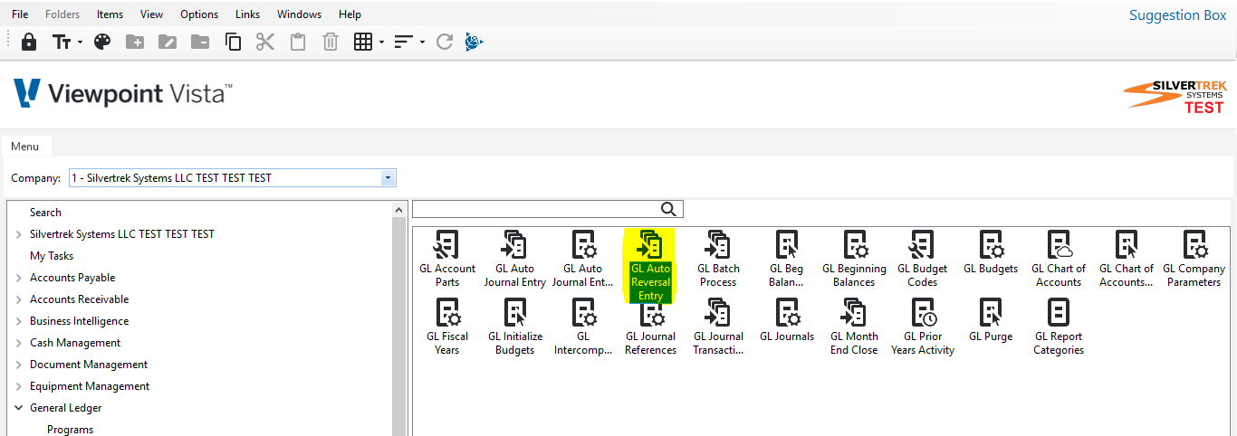This screenshot has width=1237, height=436.
Task: Expand the Cash Management node
Action: pyautogui.click(x=18, y=343)
